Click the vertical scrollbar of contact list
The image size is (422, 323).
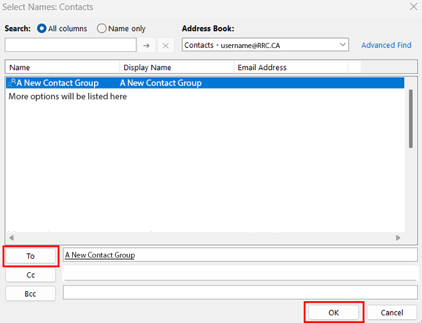tap(410, 119)
